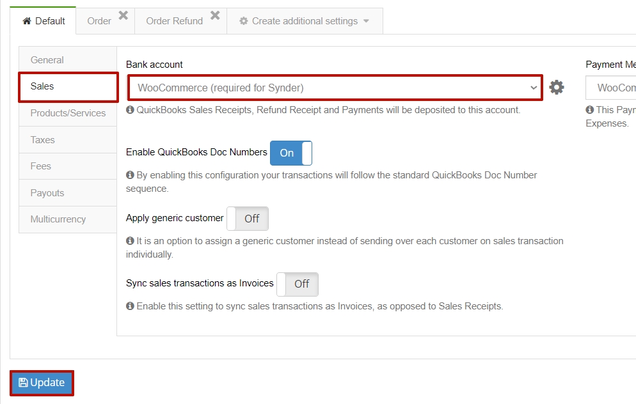Toggle Apply generic customer switch
Viewport: 636px width, 404px height.
248,219
